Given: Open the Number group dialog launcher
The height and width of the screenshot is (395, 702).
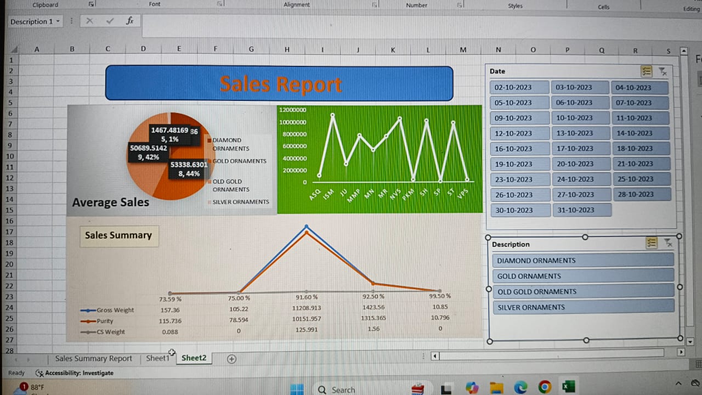Looking at the screenshot, I should [460, 5].
